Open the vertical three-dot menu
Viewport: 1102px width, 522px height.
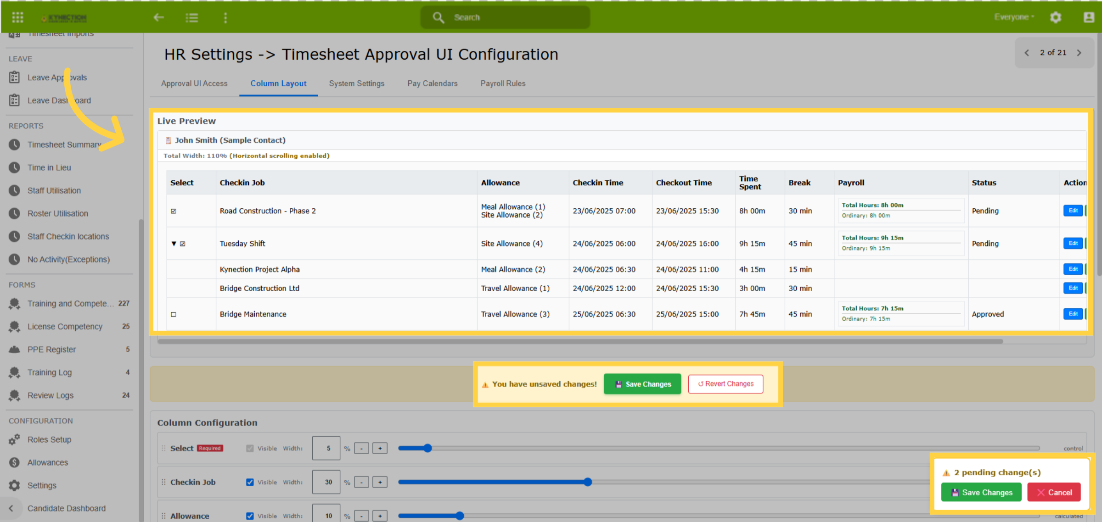tap(225, 17)
